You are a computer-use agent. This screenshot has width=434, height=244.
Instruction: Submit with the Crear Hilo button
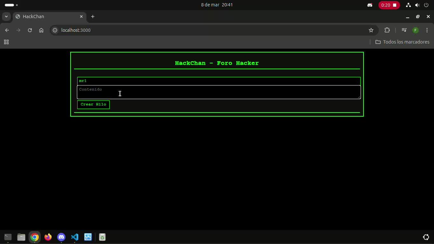pyautogui.click(x=93, y=105)
